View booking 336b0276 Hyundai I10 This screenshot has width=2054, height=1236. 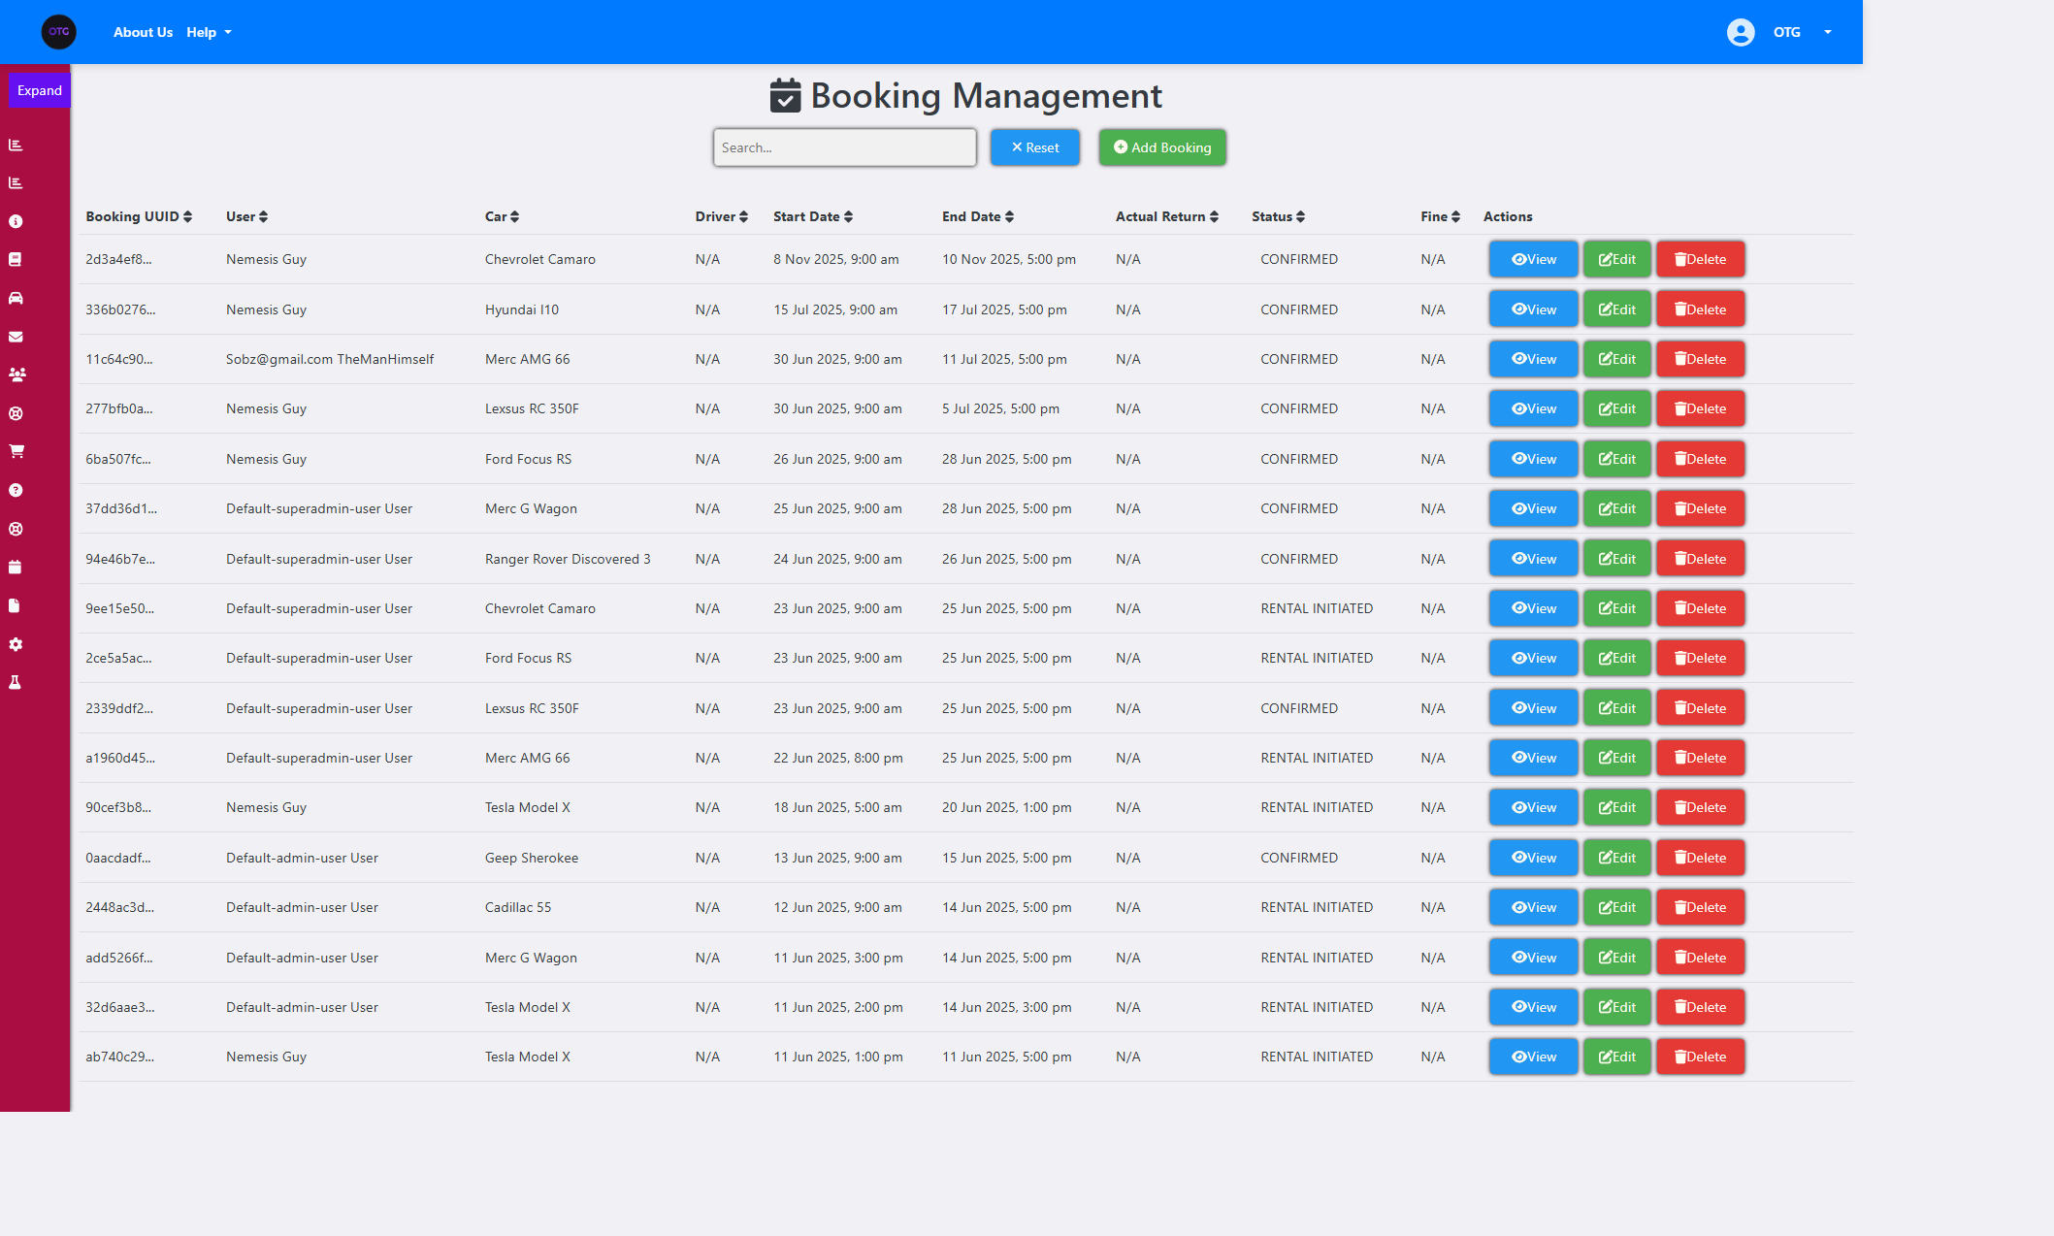coord(1534,309)
